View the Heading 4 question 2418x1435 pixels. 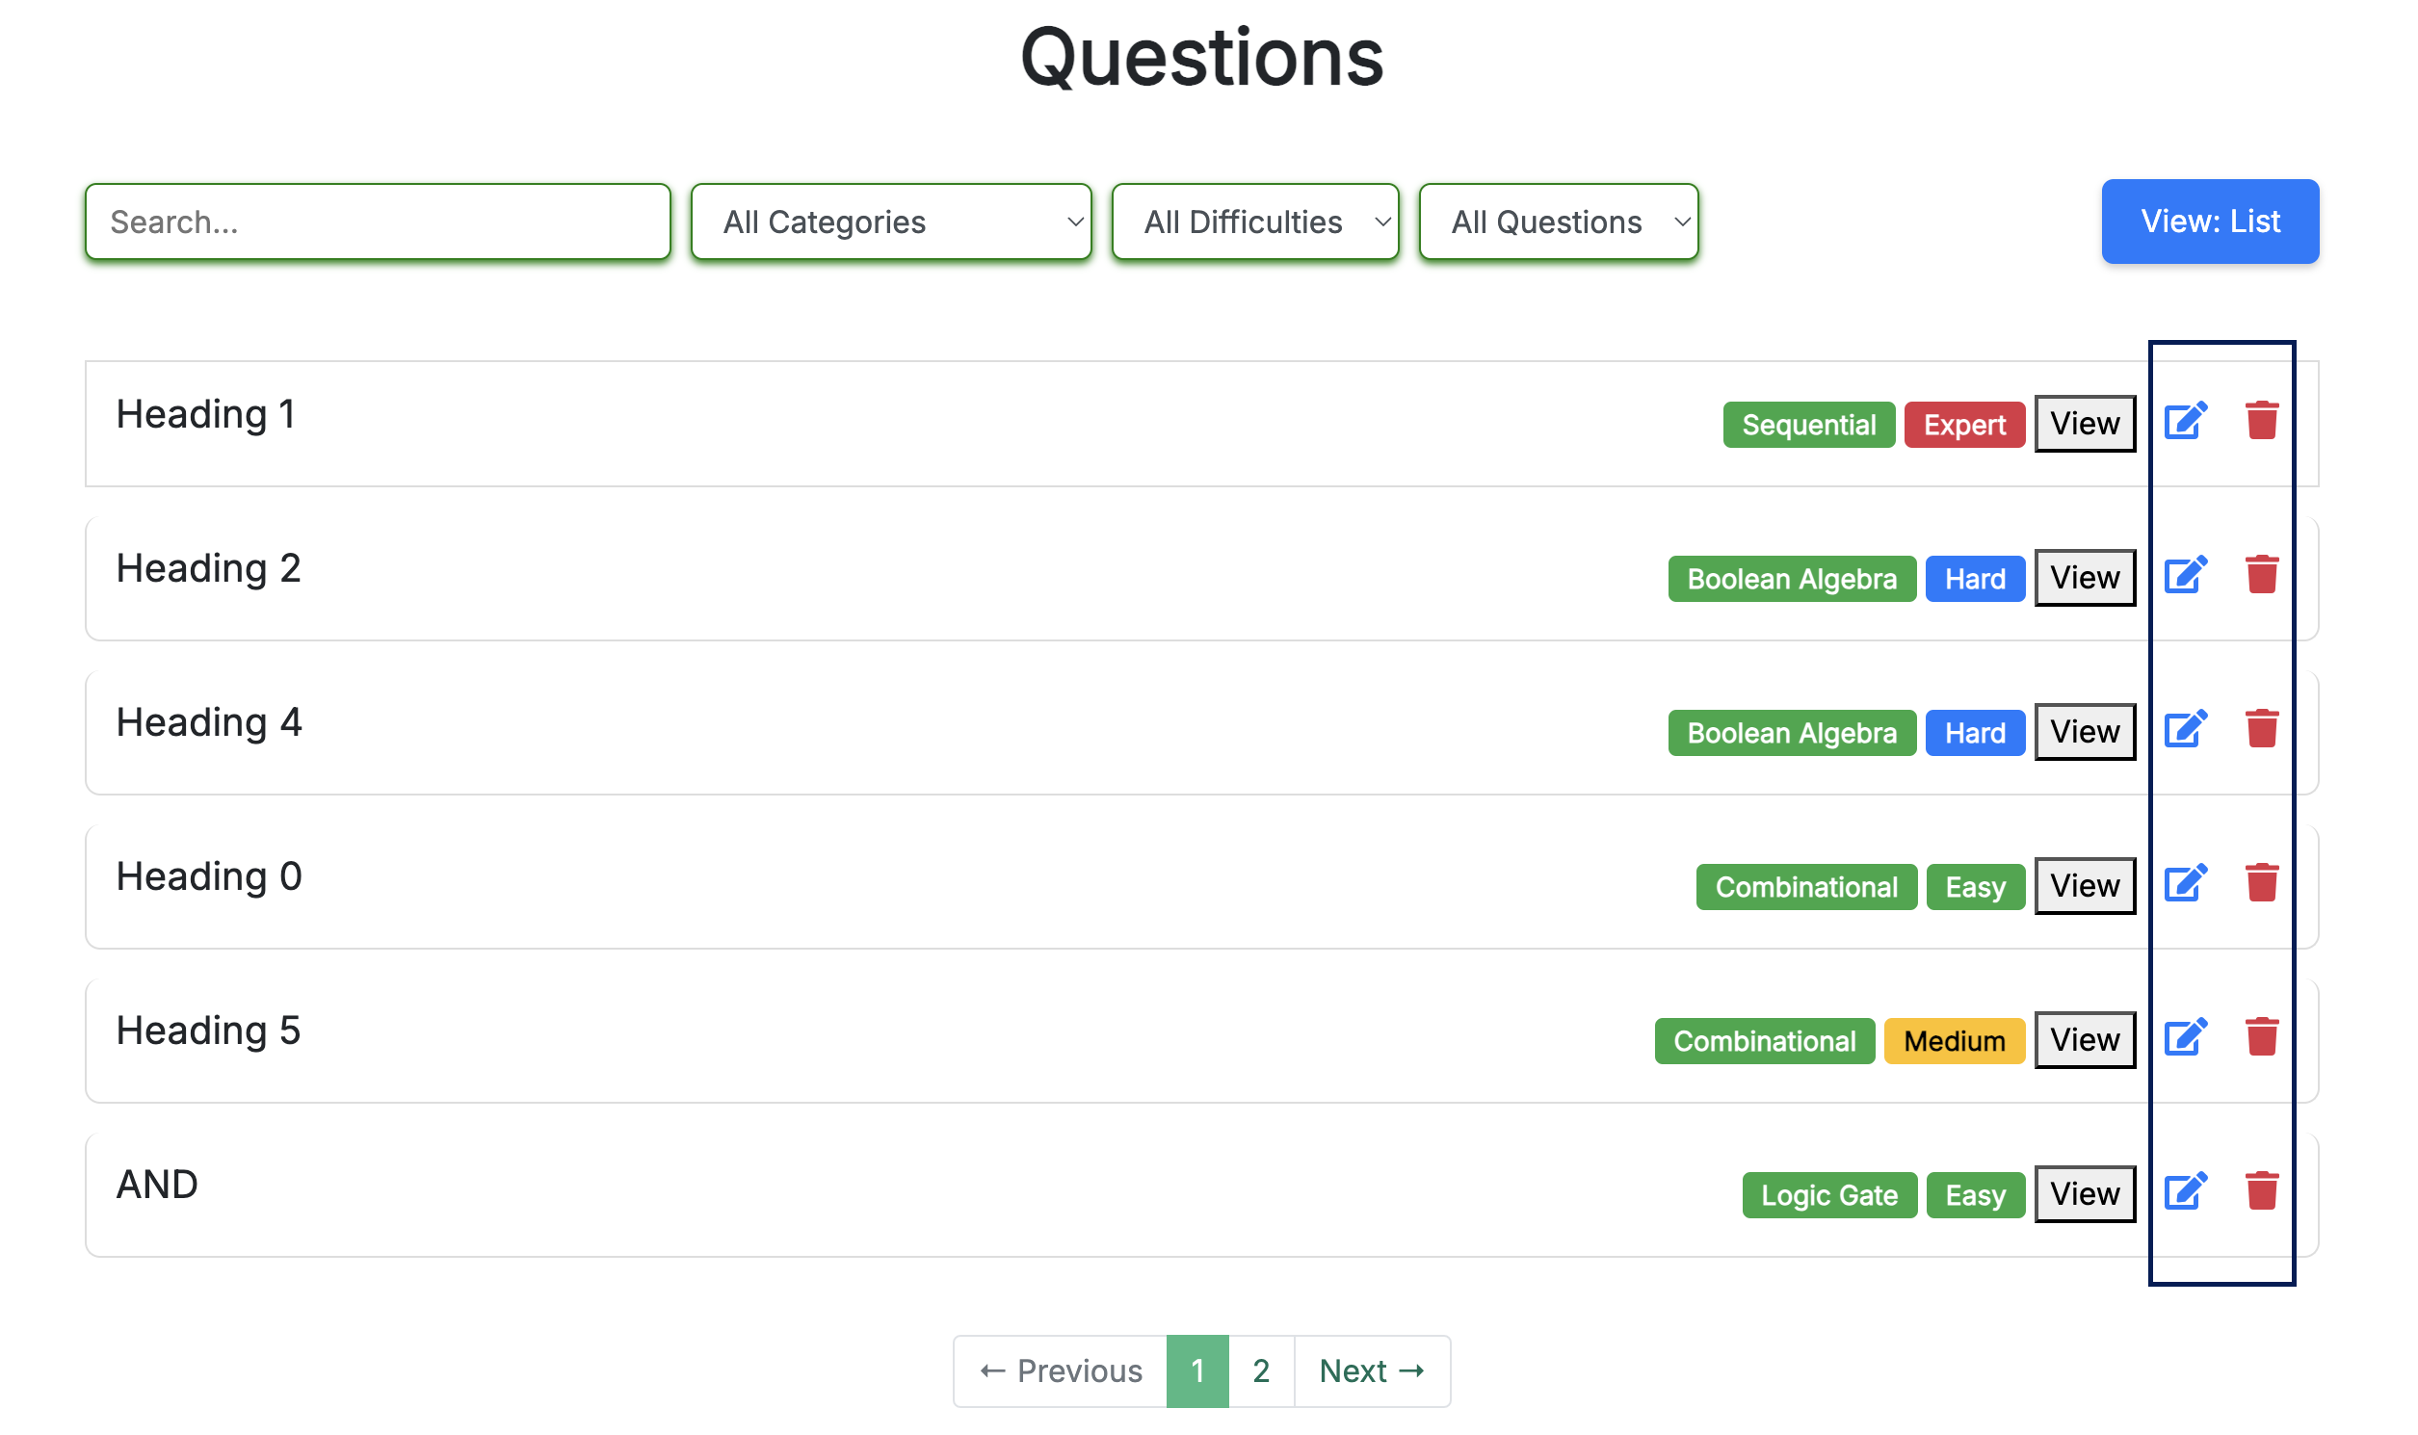[2085, 732]
